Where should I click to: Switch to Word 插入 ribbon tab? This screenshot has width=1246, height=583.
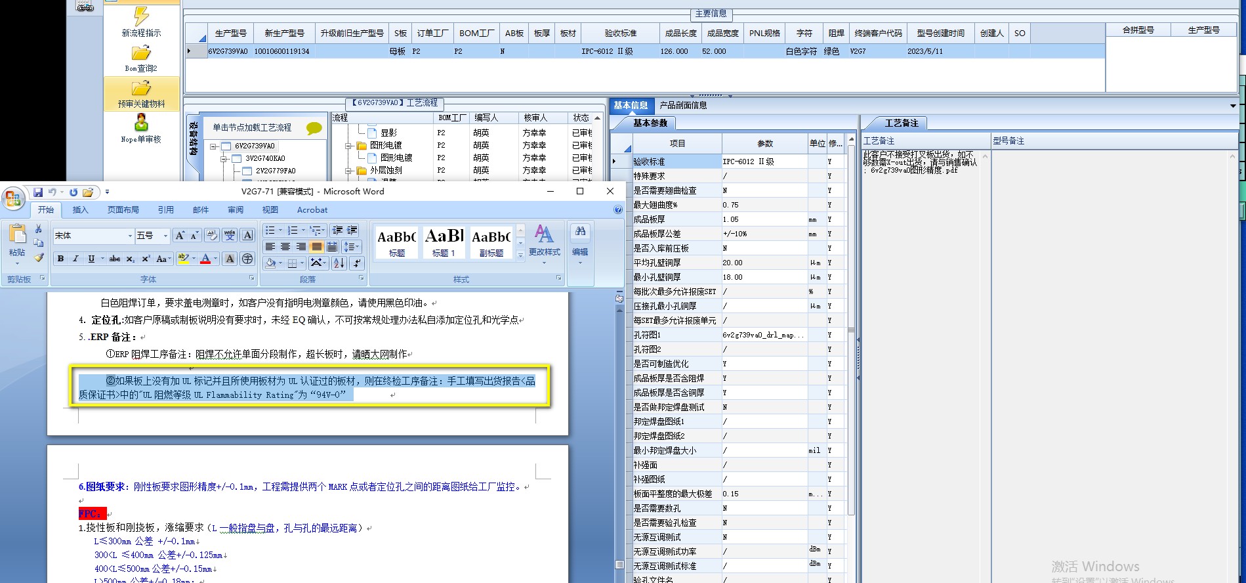coord(80,210)
